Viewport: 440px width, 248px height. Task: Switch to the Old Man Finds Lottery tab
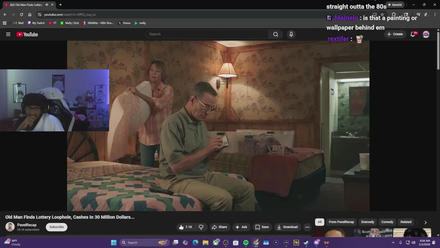tap(26, 5)
